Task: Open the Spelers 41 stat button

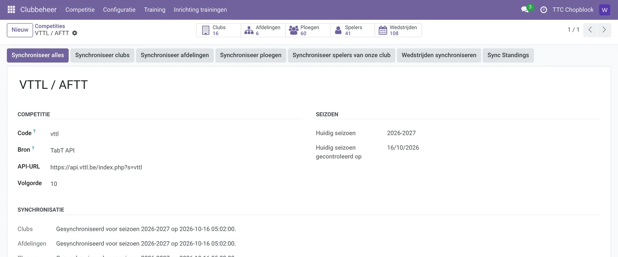Action: coord(352,30)
